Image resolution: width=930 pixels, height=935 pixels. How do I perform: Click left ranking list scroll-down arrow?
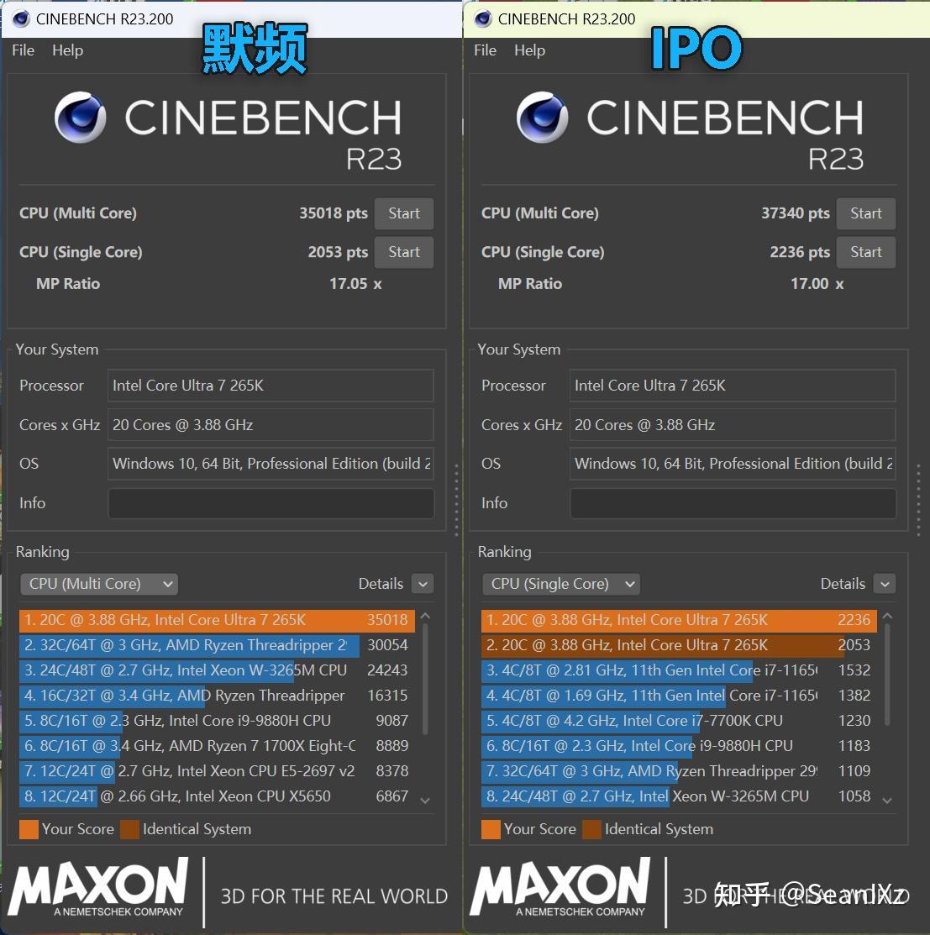[425, 801]
